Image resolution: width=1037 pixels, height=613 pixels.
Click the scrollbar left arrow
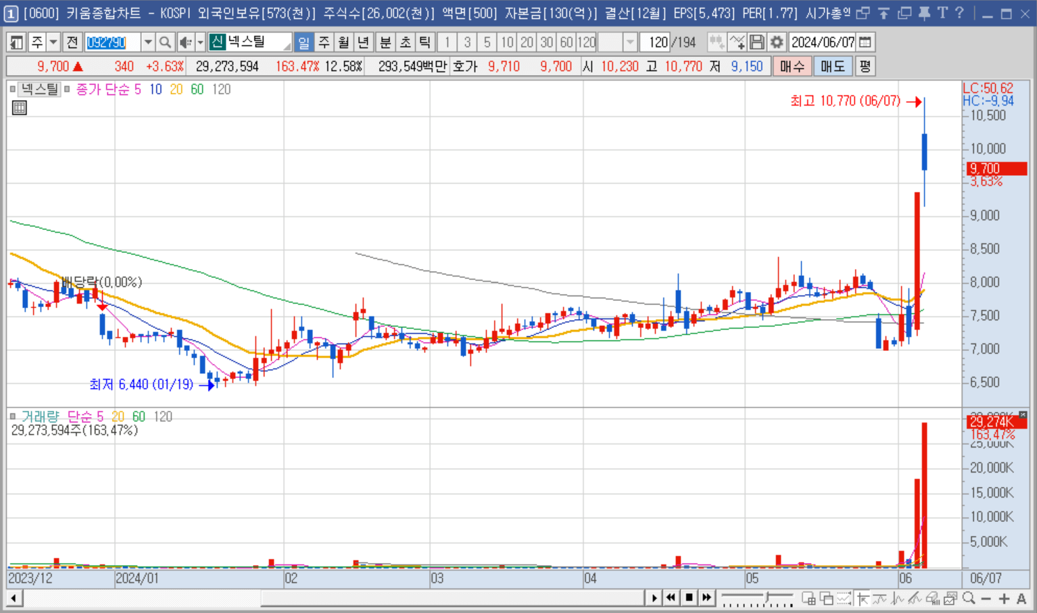click(13, 598)
